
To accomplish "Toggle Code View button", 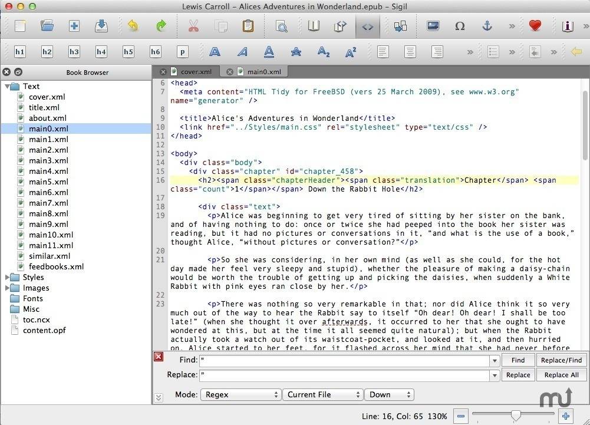I will coord(368,27).
